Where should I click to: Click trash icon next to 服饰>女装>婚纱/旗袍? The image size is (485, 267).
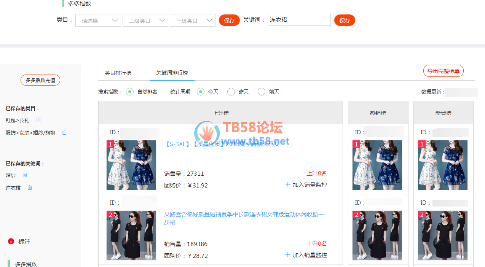(64, 133)
